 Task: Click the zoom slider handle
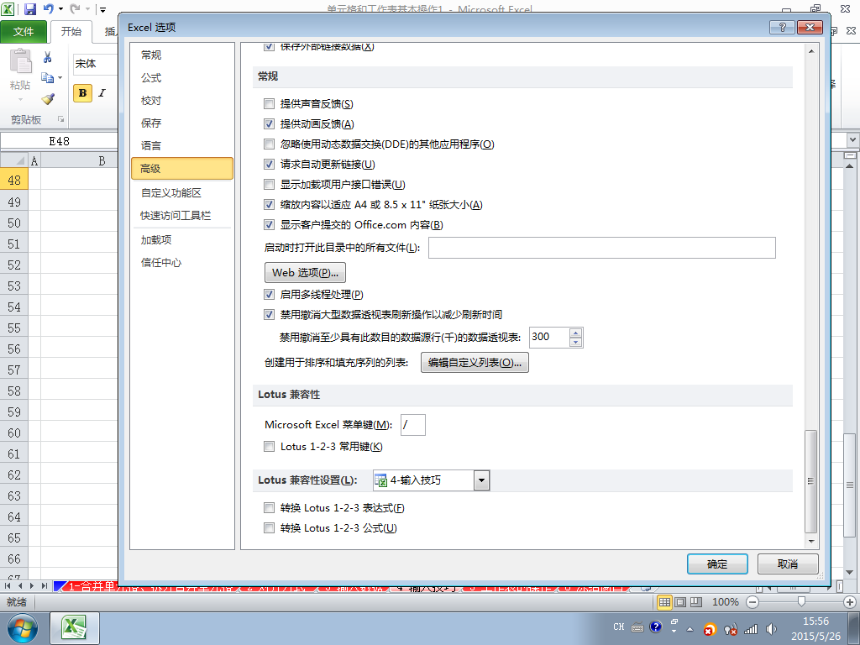801,602
